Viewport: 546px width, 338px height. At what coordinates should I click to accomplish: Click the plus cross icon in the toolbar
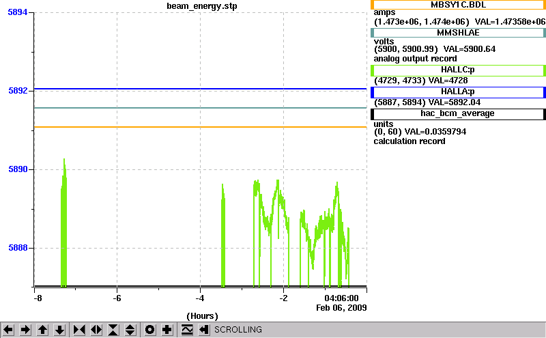coord(167,330)
